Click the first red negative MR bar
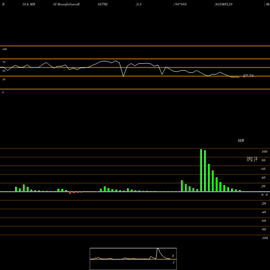 [x=70, y=193]
